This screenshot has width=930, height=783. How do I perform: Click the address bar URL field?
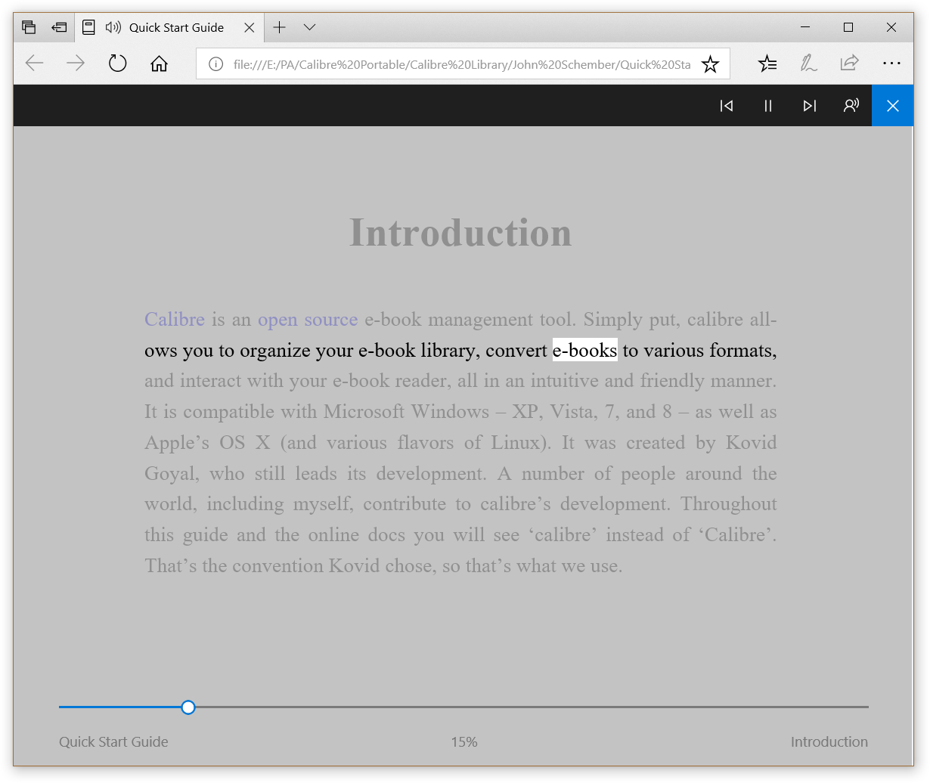tap(461, 64)
